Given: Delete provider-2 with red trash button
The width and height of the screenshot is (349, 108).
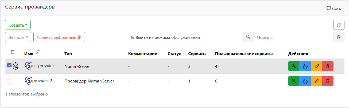Looking at the screenshot, I should coord(328,81).
